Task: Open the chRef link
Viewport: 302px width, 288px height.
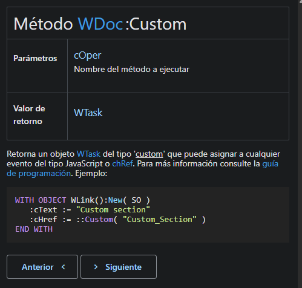Action: (122, 163)
